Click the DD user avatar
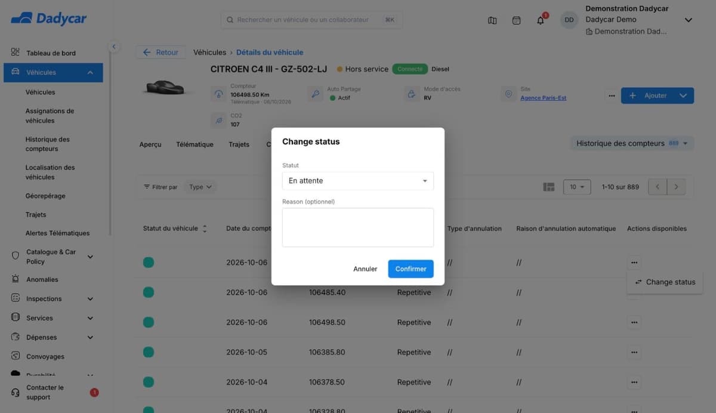 [569, 20]
